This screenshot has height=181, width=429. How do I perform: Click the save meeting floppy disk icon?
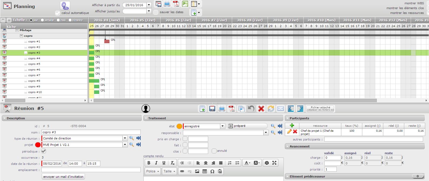pos(212,109)
